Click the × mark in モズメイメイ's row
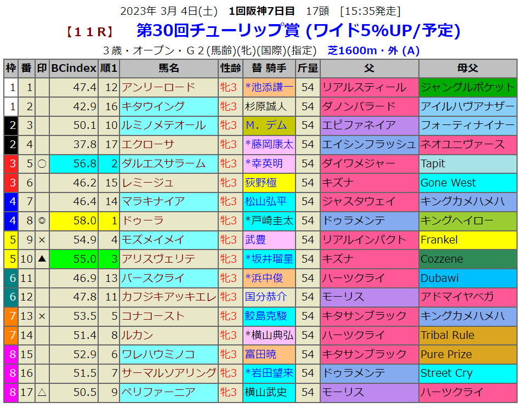The height and width of the screenshot is (408, 522). coord(42,240)
